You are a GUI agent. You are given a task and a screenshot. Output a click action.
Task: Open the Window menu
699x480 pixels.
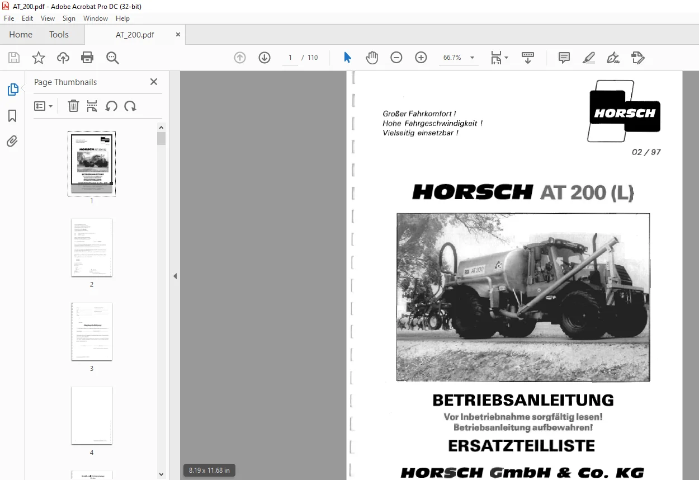(96, 18)
